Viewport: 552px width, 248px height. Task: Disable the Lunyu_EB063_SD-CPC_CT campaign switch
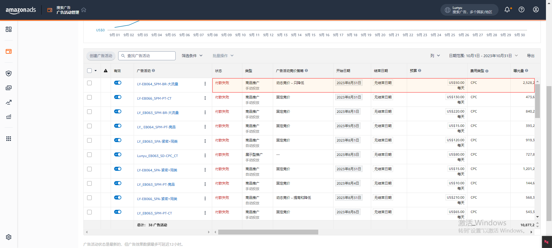[118, 155]
